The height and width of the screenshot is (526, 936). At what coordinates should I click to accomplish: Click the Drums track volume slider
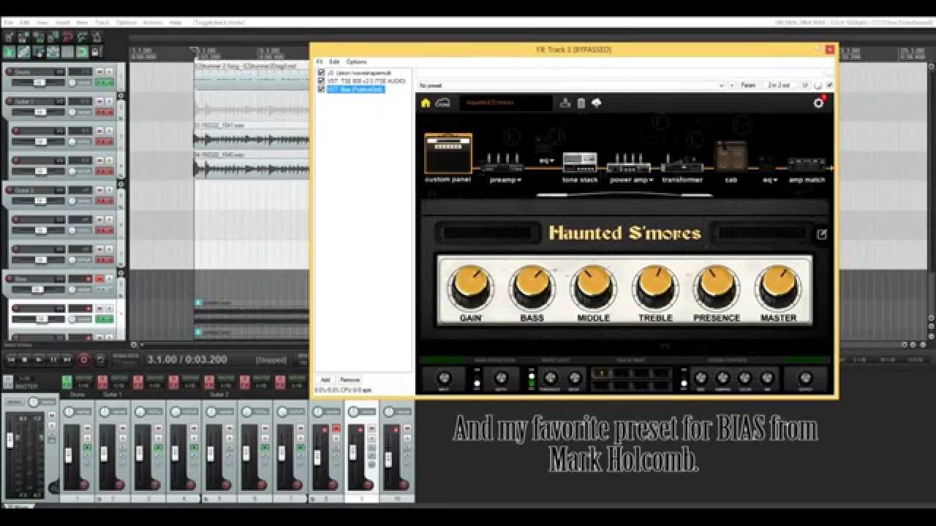coord(39,82)
